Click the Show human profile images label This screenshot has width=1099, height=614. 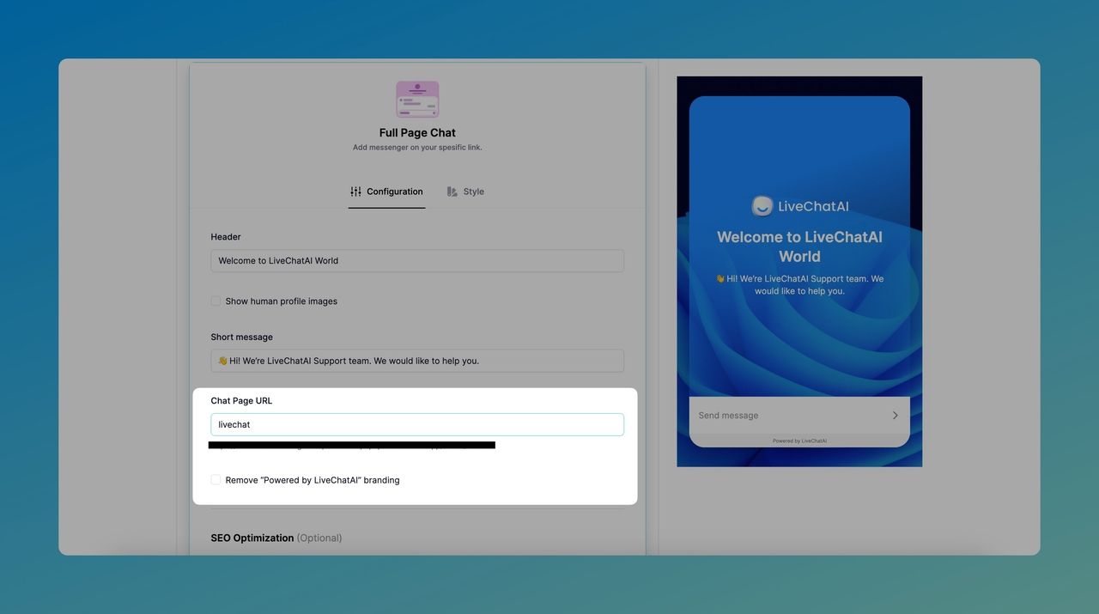282,301
